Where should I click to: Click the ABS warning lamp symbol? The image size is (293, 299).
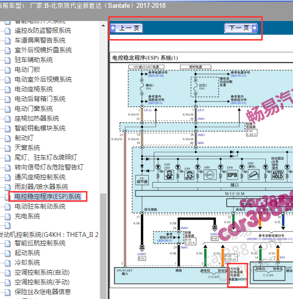click(209, 175)
